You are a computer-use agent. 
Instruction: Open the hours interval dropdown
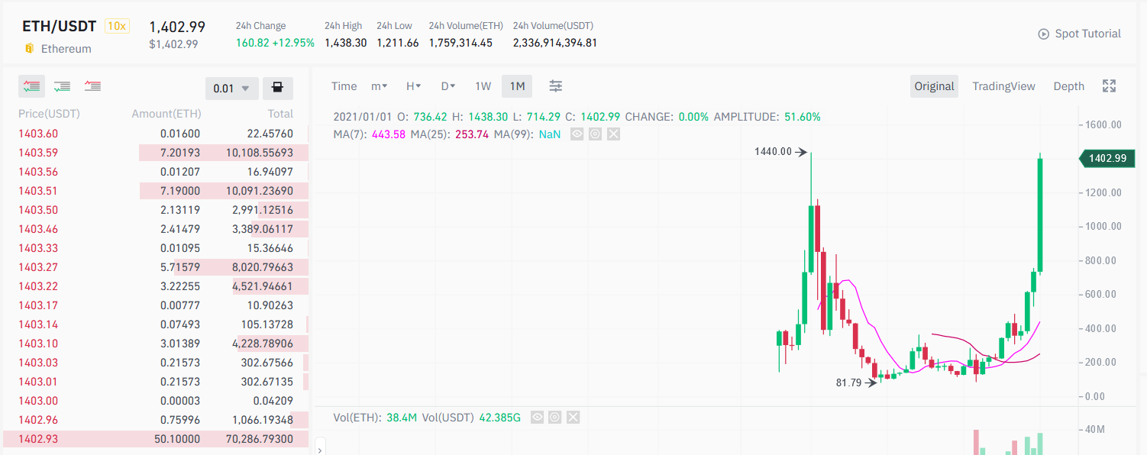(414, 86)
